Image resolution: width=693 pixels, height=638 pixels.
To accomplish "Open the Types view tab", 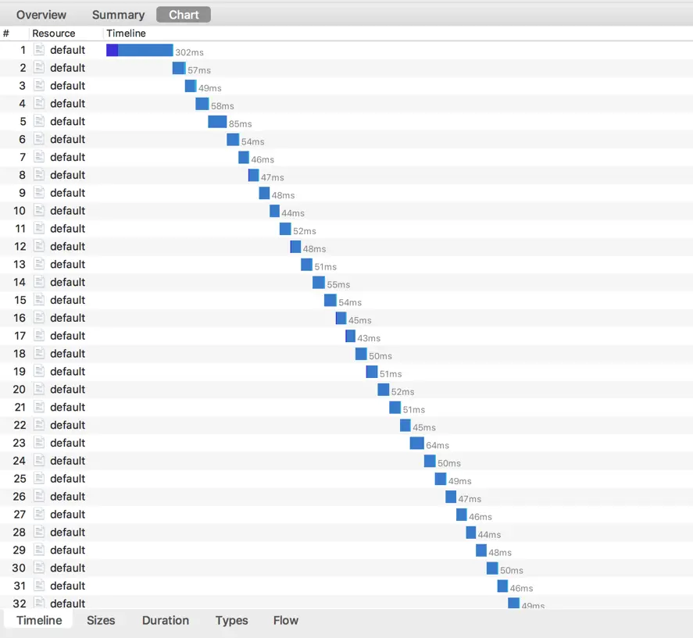I will [x=231, y=620].
